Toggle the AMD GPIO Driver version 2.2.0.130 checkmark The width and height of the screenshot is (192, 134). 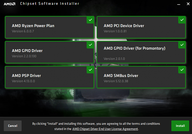click(90, 45)
